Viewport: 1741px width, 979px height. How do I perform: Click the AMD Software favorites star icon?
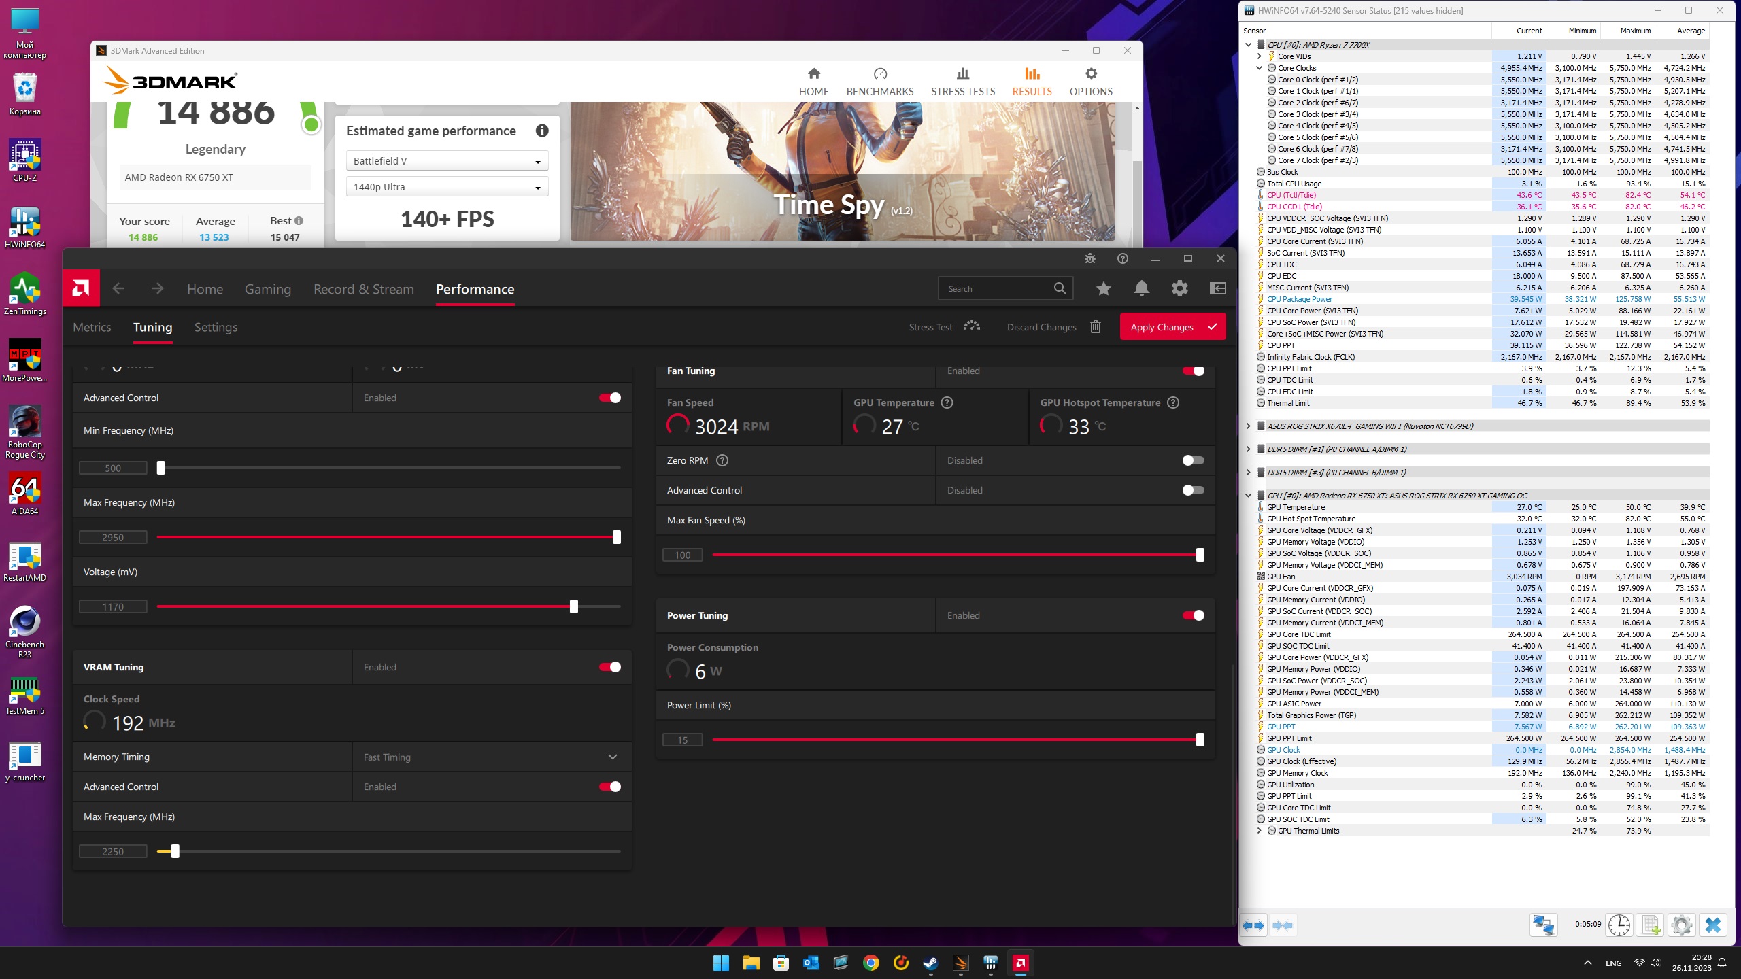tap(1103, 289)
